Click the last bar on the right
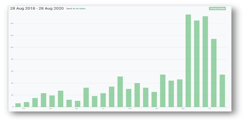Image resolution: width=247 pixels, height=123 pixels. (222, 91)
